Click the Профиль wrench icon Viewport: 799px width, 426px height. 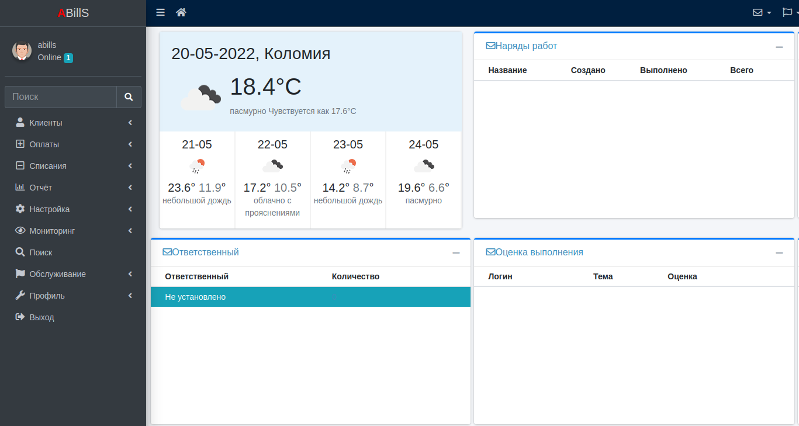(20, 296)
